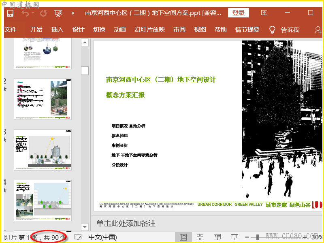
Task: Switch to Normal view icon
Action: click(x=183, y=237)
